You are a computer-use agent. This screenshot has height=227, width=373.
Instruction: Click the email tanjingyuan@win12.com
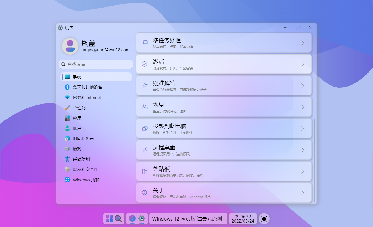105,50
